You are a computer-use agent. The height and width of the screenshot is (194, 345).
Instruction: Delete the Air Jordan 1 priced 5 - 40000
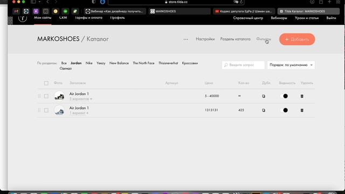[302, 96]
